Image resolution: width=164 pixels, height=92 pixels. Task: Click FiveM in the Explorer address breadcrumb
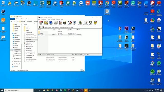pos(24,21)
